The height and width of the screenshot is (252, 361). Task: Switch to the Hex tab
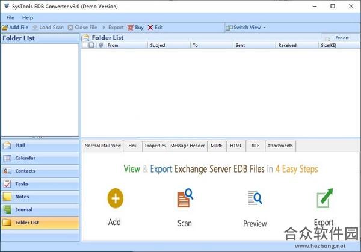pyautogui.click(x=132, y=146)
